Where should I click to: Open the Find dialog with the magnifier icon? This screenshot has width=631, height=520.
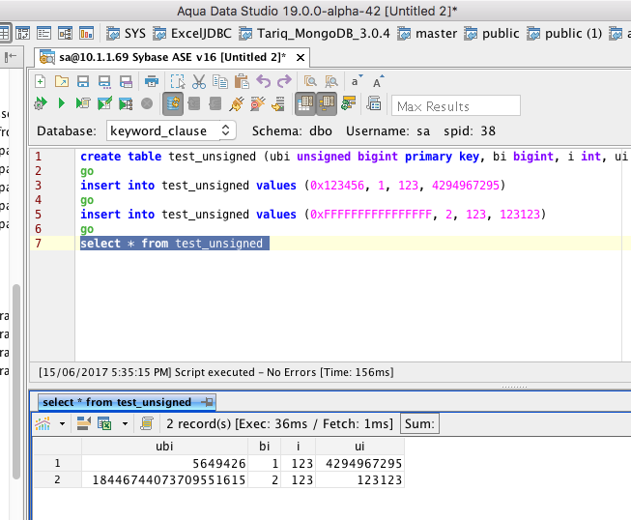point(310,82)
